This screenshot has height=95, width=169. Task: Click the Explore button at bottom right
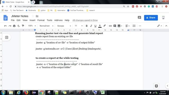click(156, 86)
